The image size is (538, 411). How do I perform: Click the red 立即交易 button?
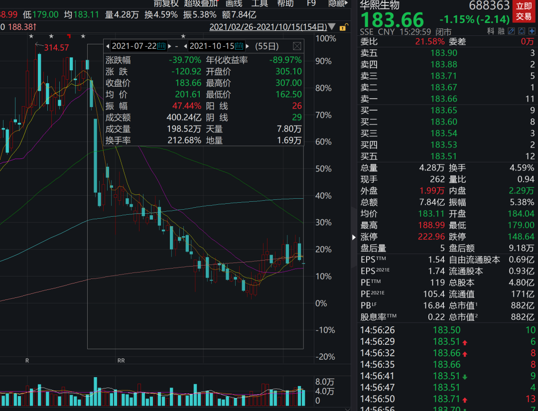(x=524, y=11)
